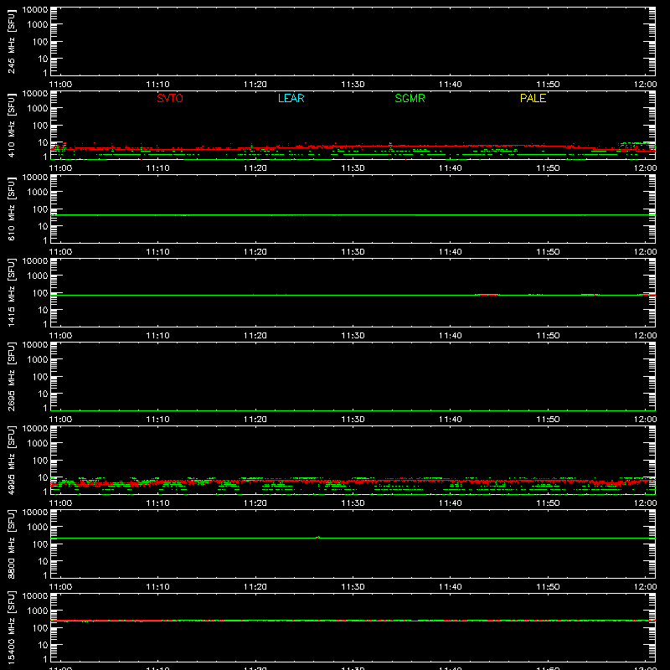The width and height of the screenshot is (670, 670).
Task: Select the 15400 MHz [SFU] axis label
Action: (11, 627)
